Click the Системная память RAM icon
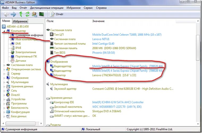This screenshot has height=133, width=202. point(52,48)
